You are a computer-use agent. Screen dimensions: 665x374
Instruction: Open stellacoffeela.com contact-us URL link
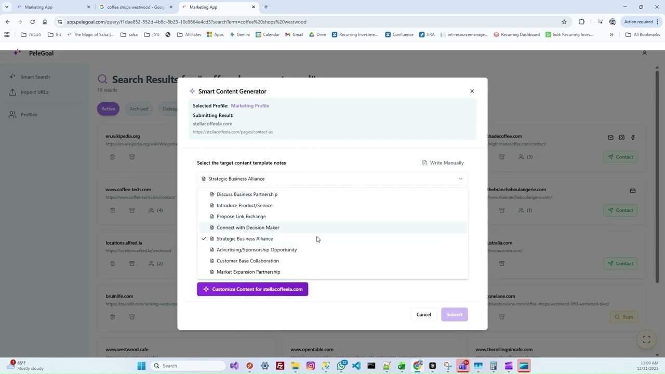click(233, 132)
